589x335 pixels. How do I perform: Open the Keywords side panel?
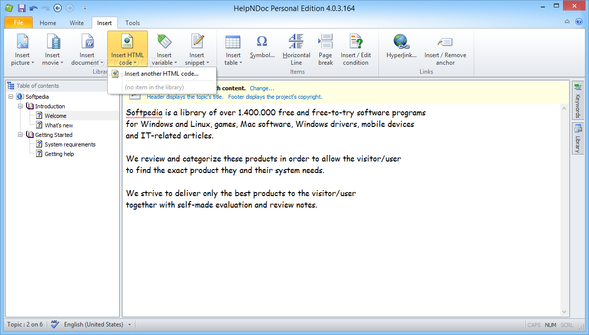(578, 100)
